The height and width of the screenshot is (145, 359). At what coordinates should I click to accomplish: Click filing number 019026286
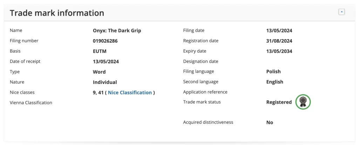[x=105, y=41]
